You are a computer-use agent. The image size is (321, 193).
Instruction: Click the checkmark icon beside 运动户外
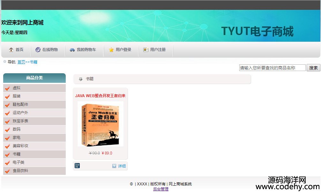coord(7,113)
